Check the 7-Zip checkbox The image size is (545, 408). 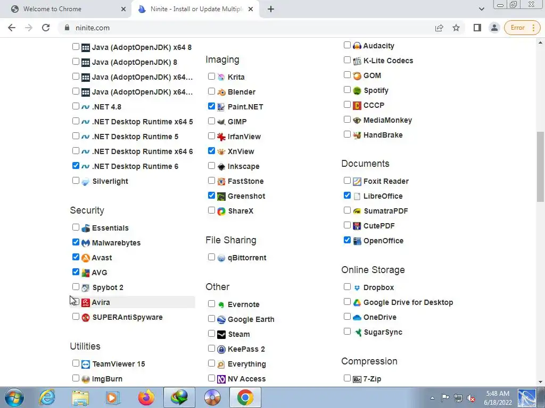tap(347, 378)
